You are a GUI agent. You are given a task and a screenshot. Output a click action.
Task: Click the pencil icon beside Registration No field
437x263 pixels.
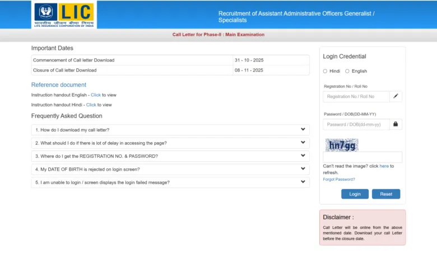(396, 96)
